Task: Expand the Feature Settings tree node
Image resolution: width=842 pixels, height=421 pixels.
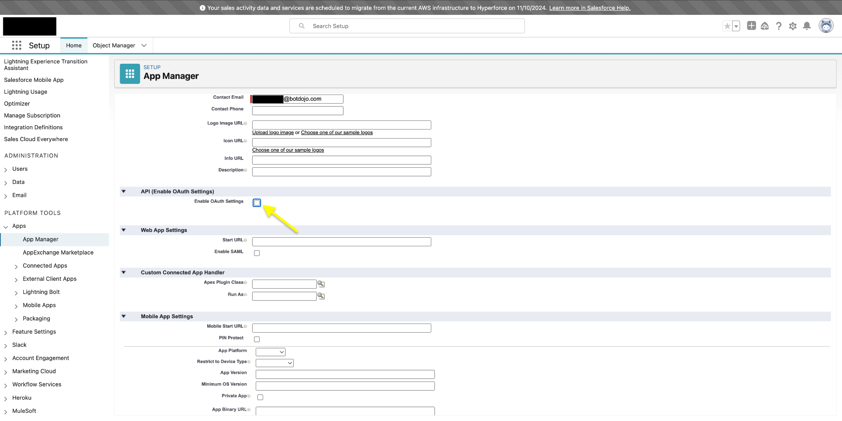Action: [x=6, y=332]
